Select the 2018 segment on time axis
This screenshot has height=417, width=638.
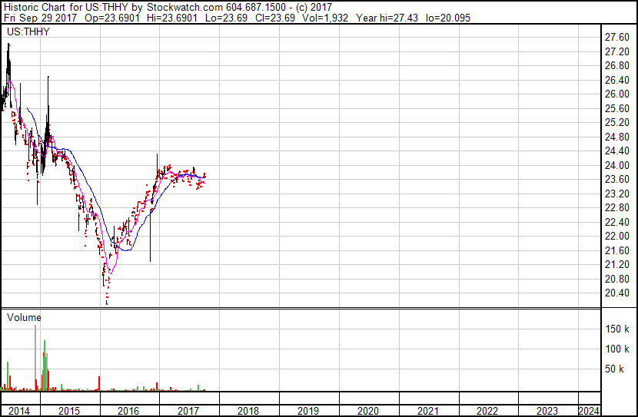(248, 411)
